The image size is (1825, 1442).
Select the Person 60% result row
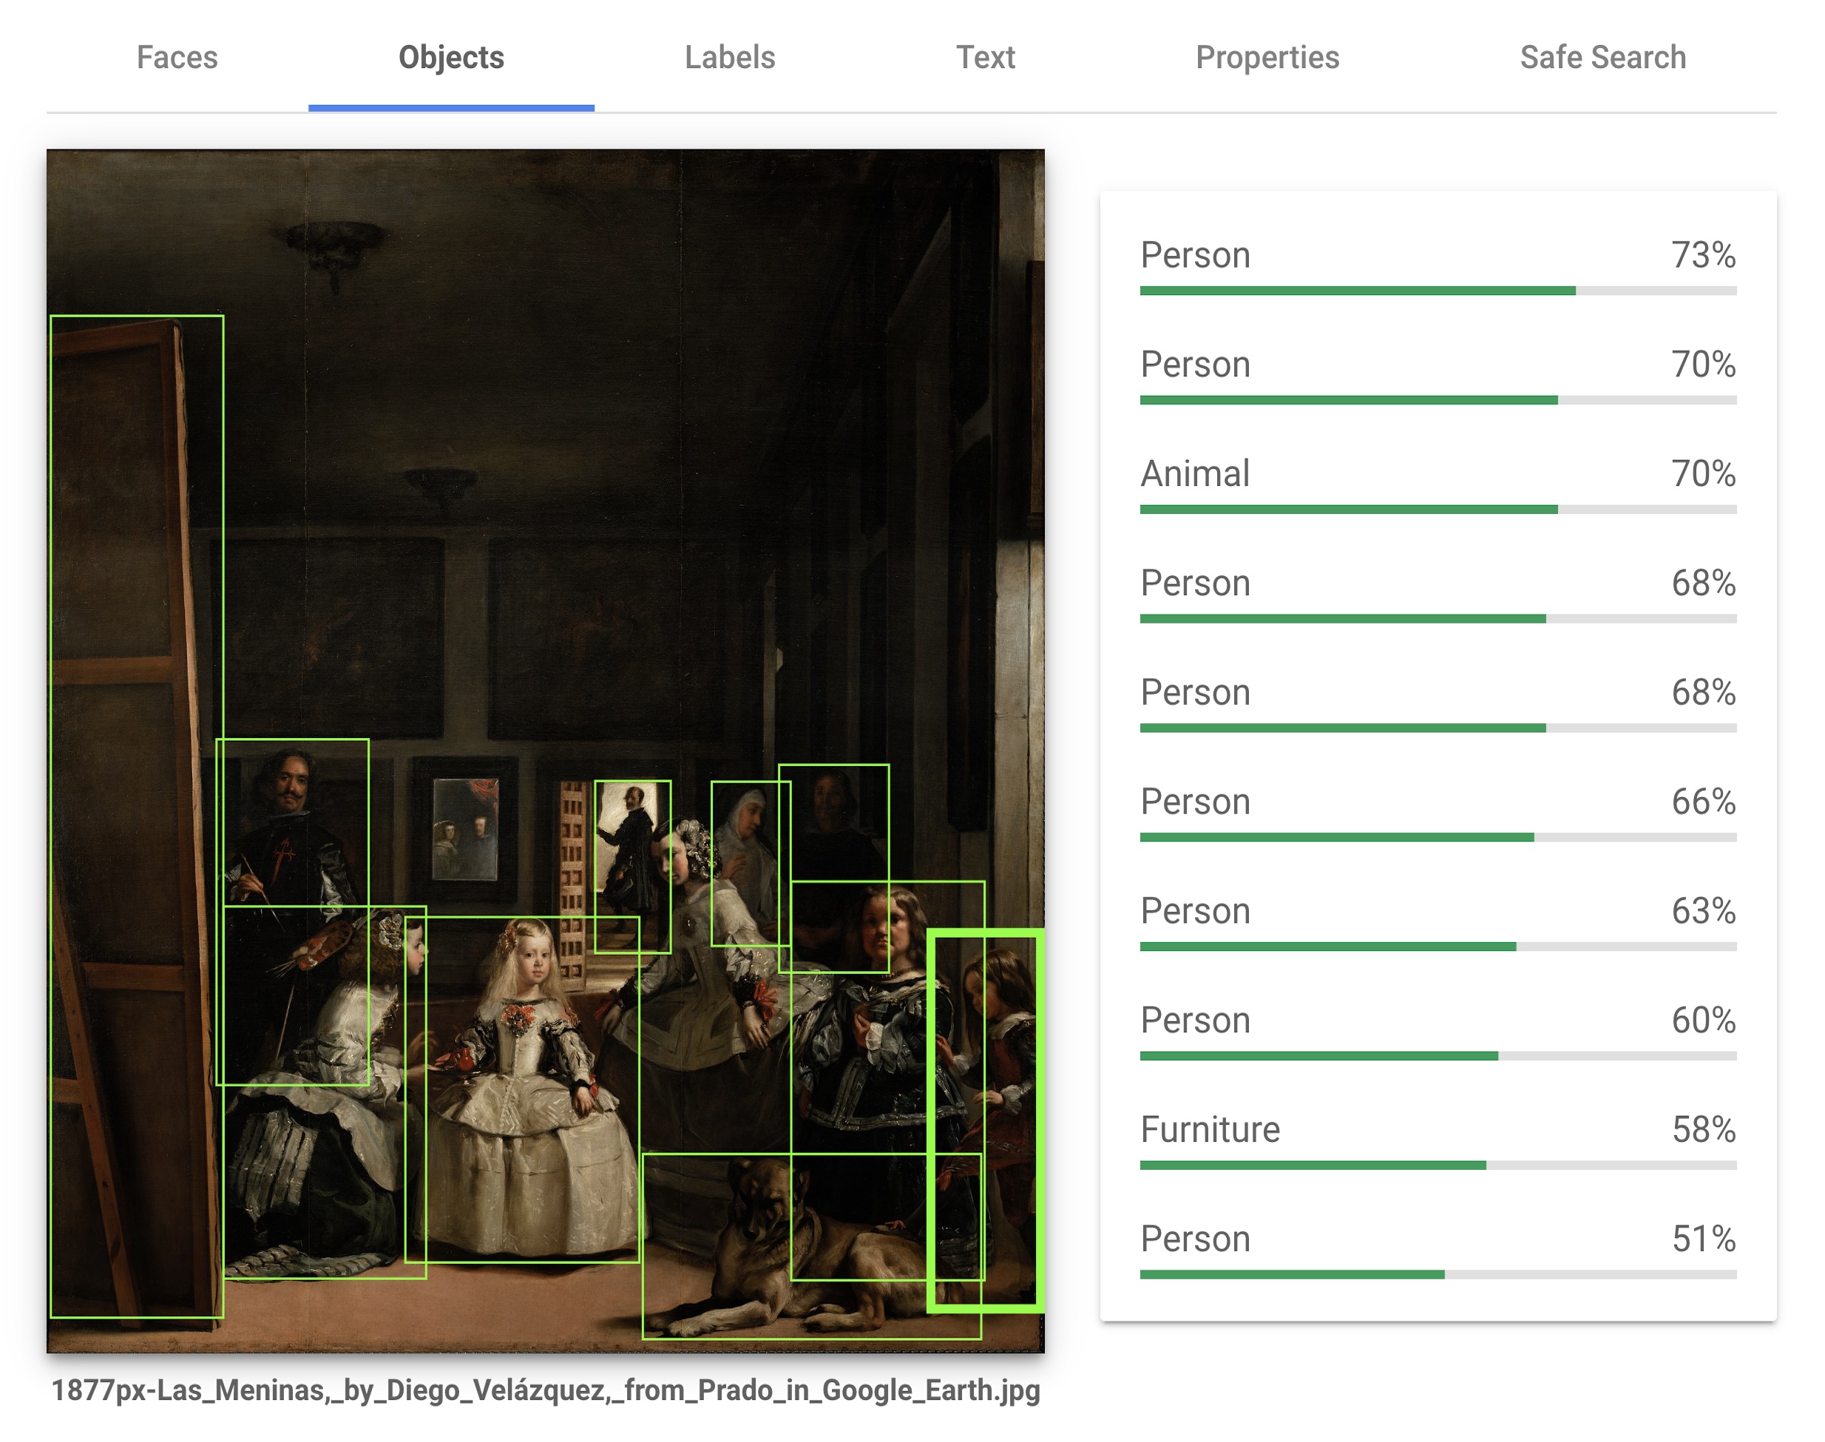1438,1031
